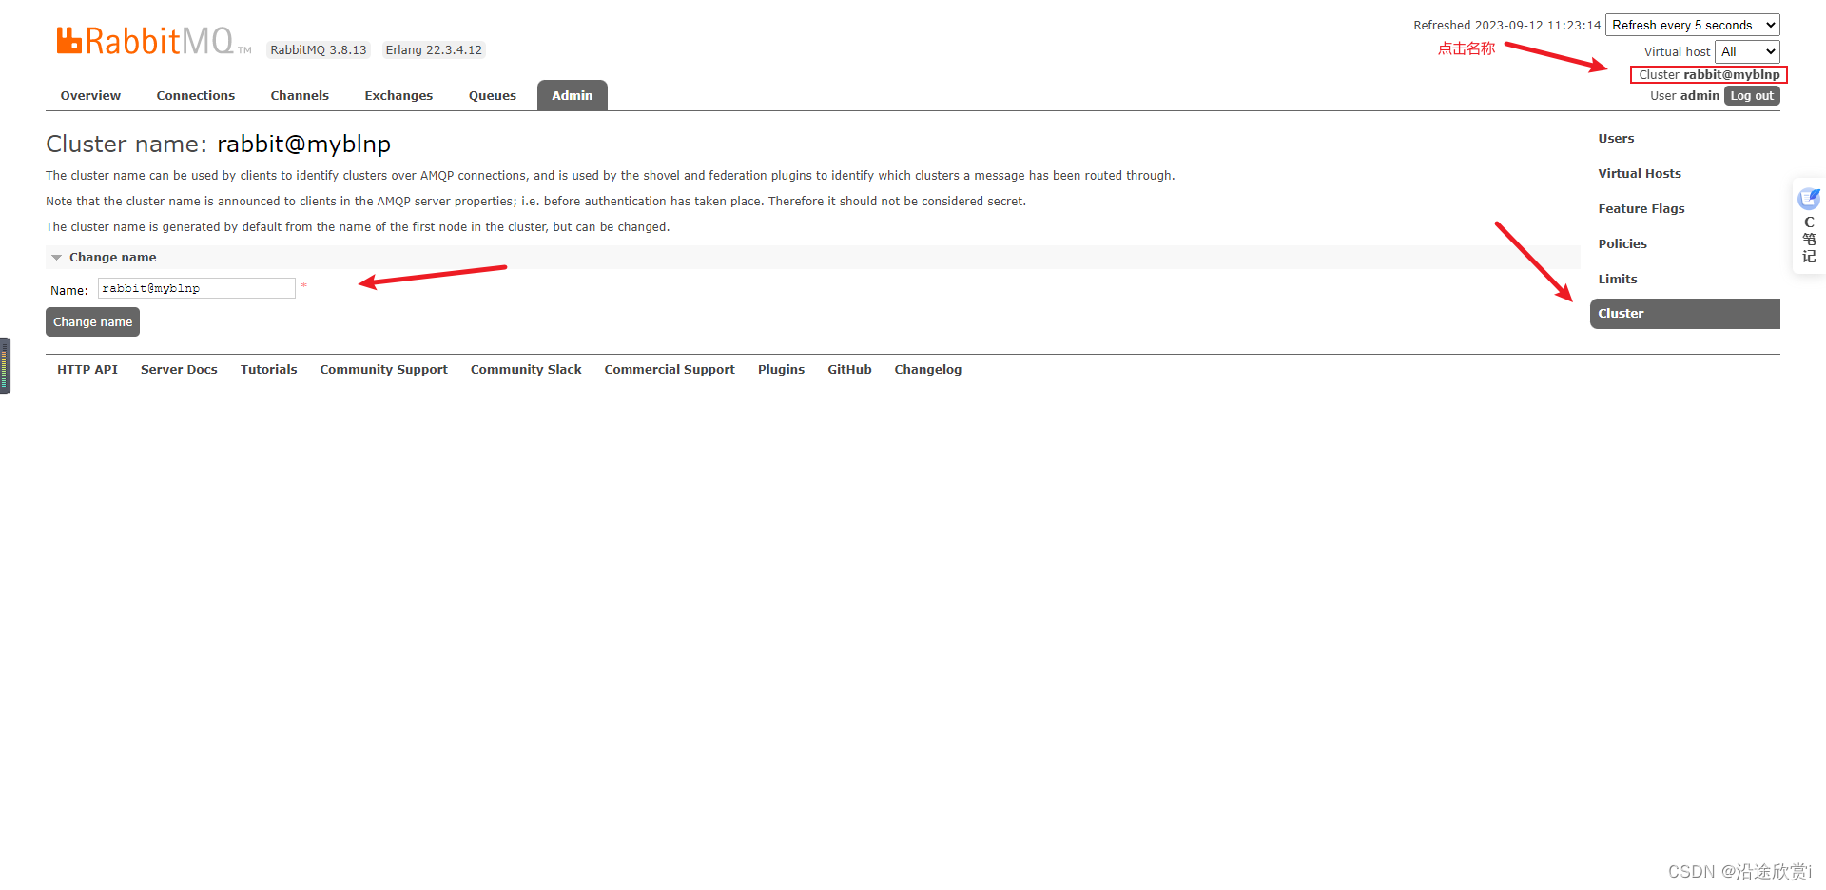Switch to the Connections tab
Image resolution: width=1826 pixels, height=890 pixels.
195,95
